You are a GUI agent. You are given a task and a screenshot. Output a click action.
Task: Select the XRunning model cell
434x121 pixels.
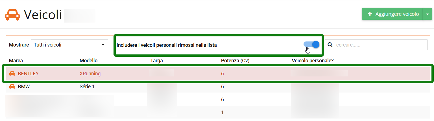point(90,74)
